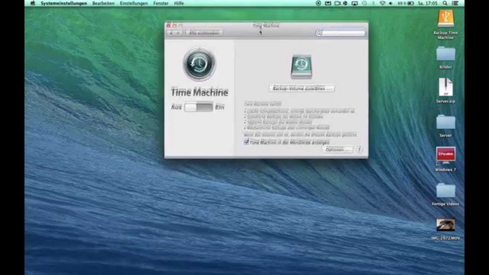Open Spotlight search magnifier in menu bar
The image size is (489, 275).
coord(445,3)
